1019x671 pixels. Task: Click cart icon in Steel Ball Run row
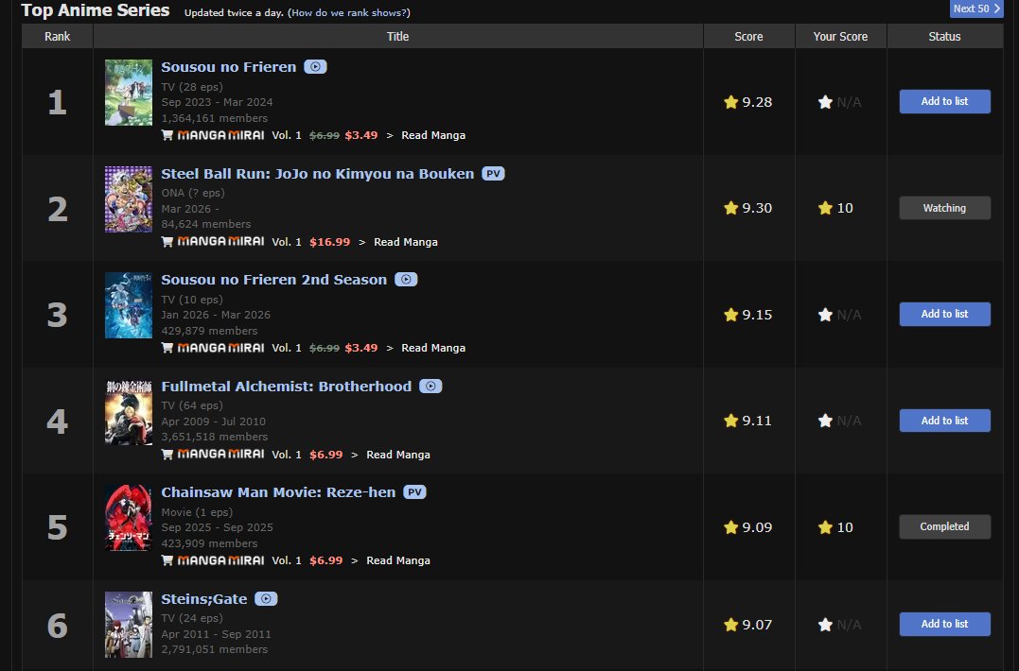167,241
